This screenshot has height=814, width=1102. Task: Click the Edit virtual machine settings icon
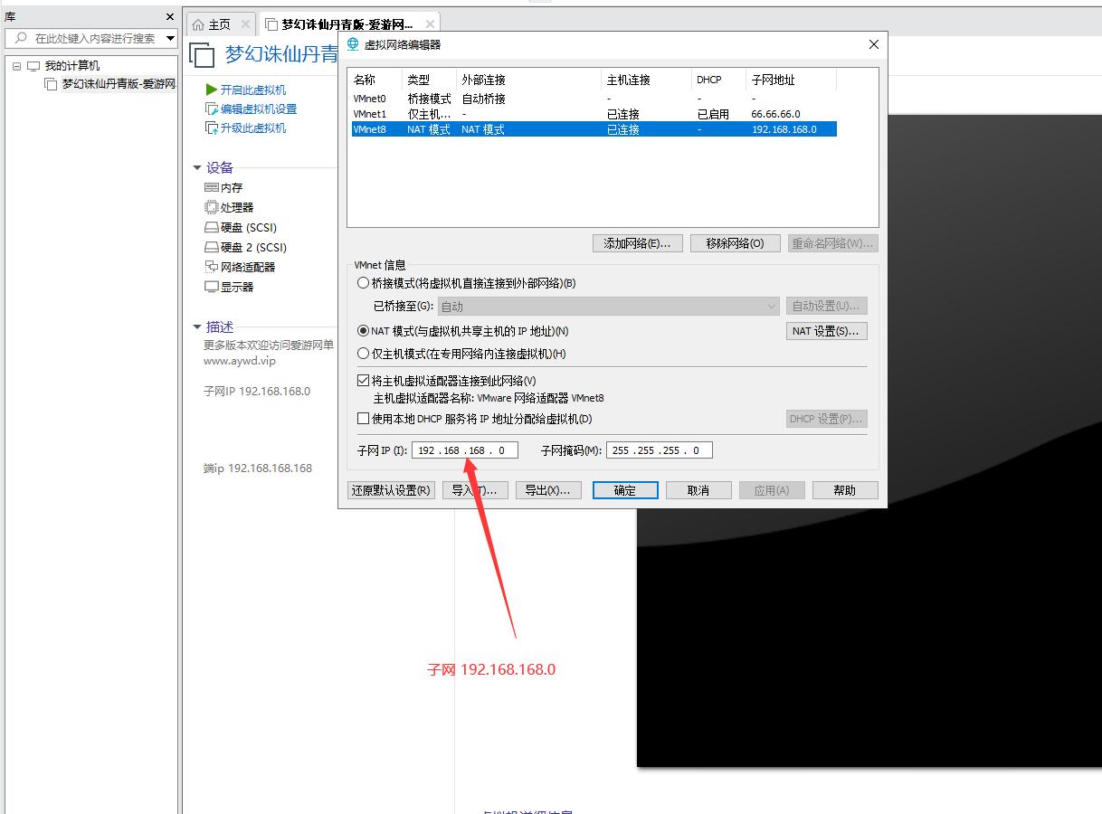click(212, 109)
